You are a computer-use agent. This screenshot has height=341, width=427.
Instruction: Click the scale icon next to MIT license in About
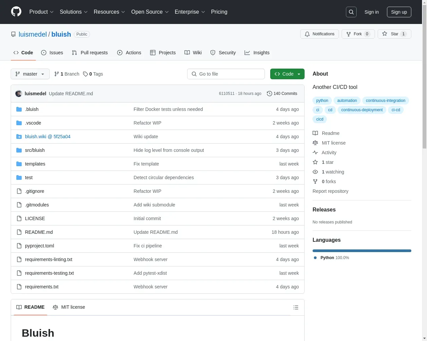(x=315, y=143)
